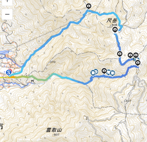This screenshot has height=142, width=147.
Task: Click the 637 elevation point label
Action: [128, 101]
